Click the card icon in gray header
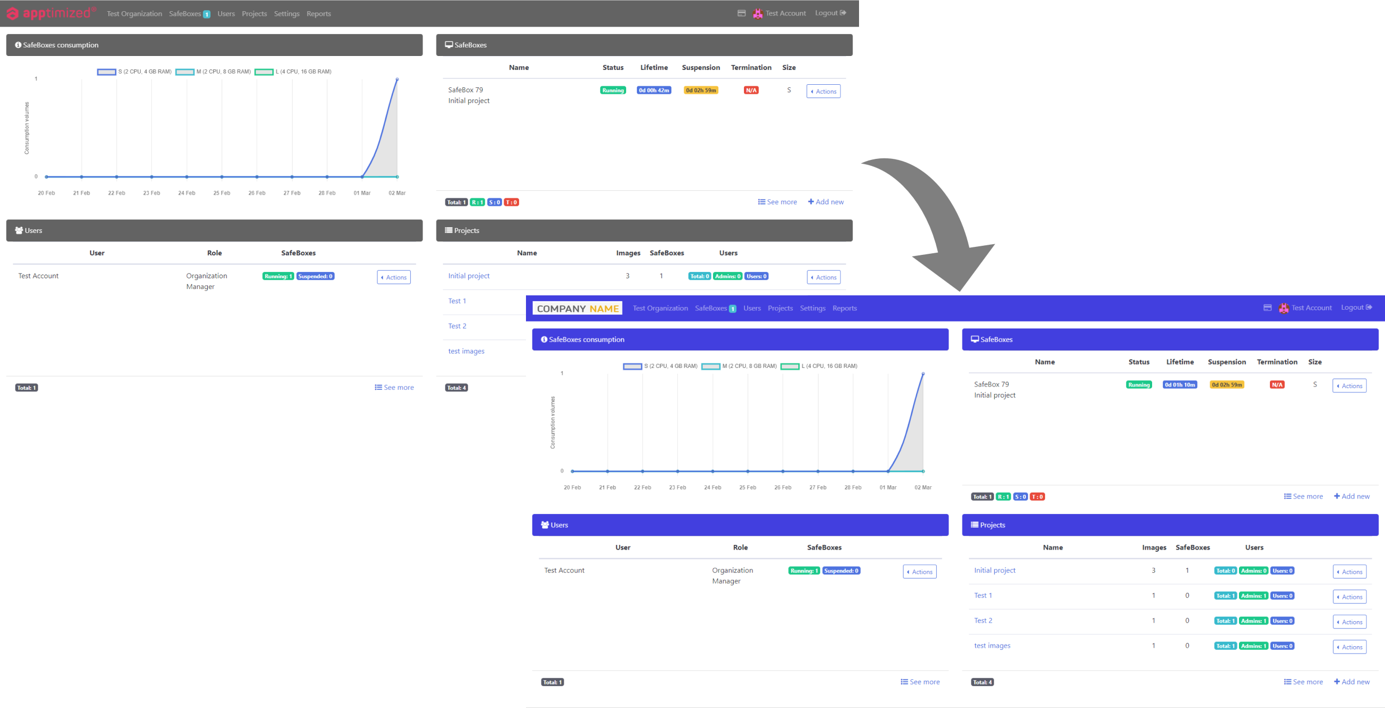Screen dimensions: 1385x708 [741, 13]
